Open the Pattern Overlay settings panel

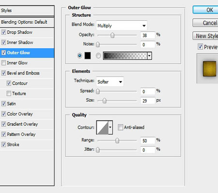click(x=21, y=134)
